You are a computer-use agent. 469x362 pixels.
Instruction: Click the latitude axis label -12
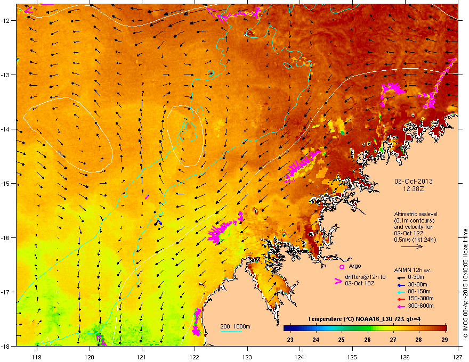tap(6, 21)
